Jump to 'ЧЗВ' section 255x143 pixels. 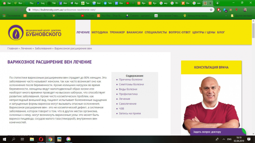click(x=121, y=109)
